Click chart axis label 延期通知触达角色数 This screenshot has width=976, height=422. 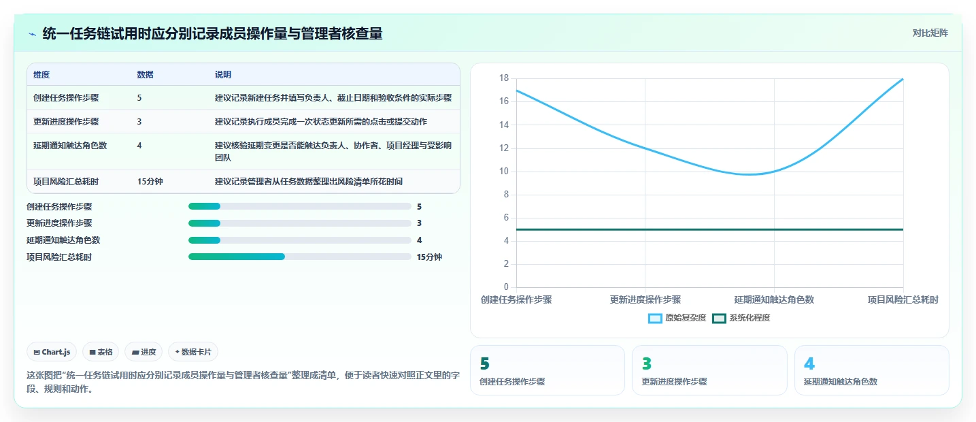point(774,299)
